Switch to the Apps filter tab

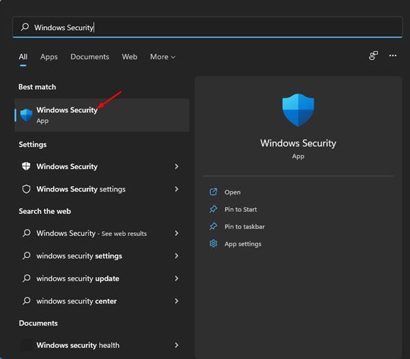[49, 57]
